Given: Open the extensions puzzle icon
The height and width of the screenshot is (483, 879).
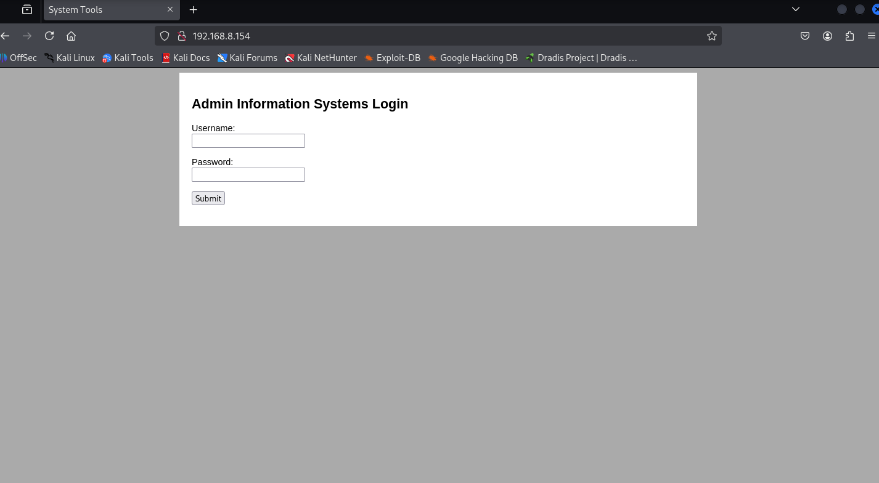Looking at the screenshot, I should pyautogui.click(x=849, y=36).
